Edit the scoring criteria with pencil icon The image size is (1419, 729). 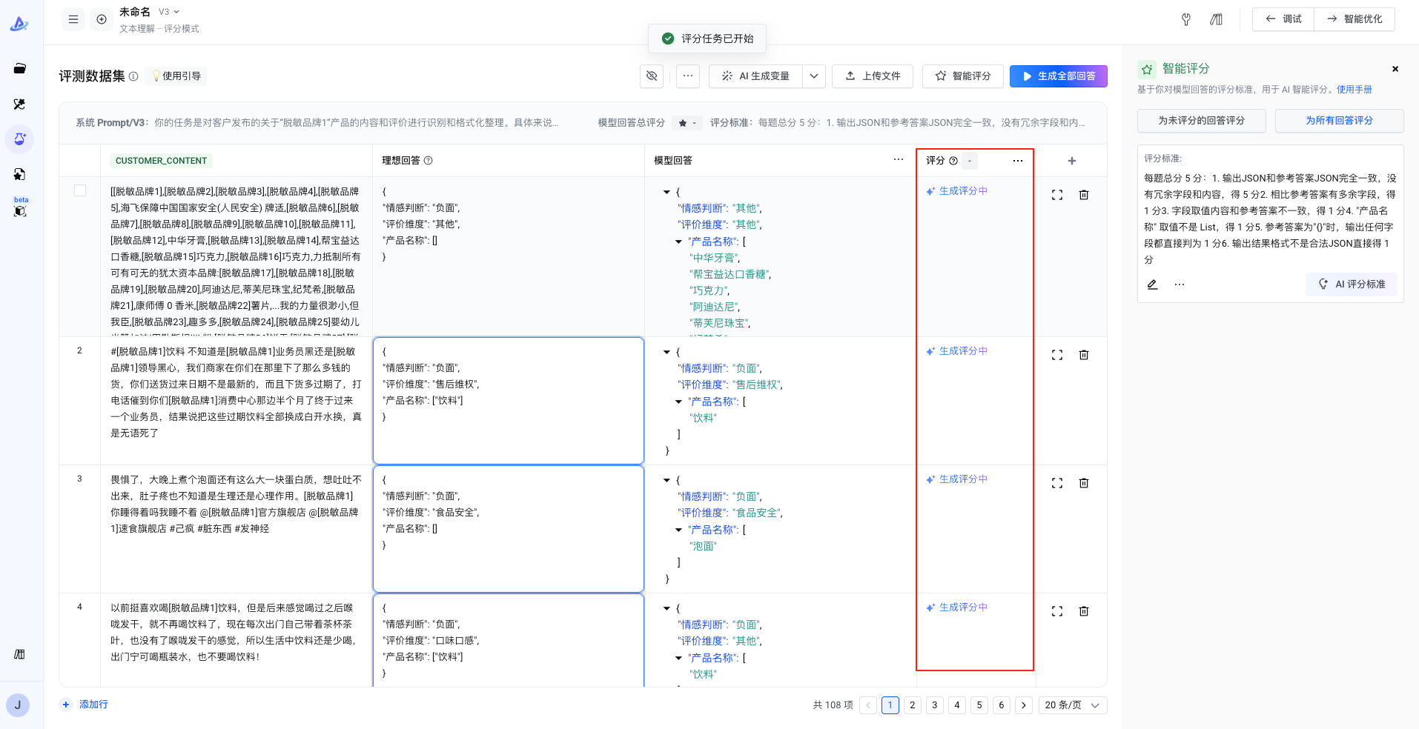1152,284
